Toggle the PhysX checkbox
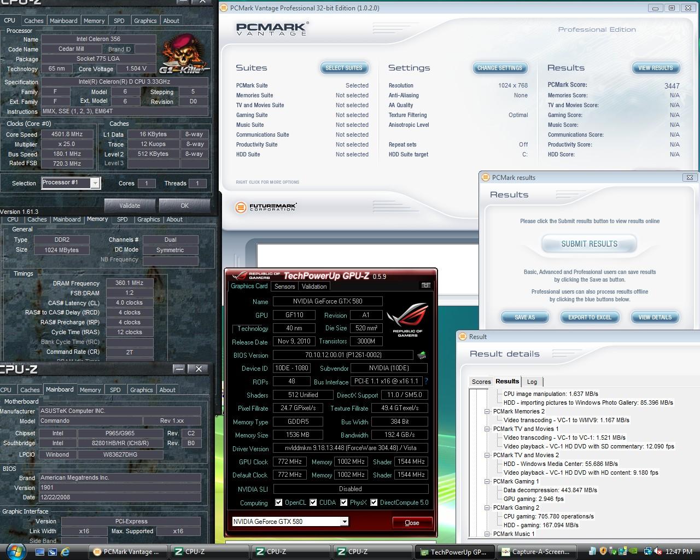700x560 pixels. (344, 503)
